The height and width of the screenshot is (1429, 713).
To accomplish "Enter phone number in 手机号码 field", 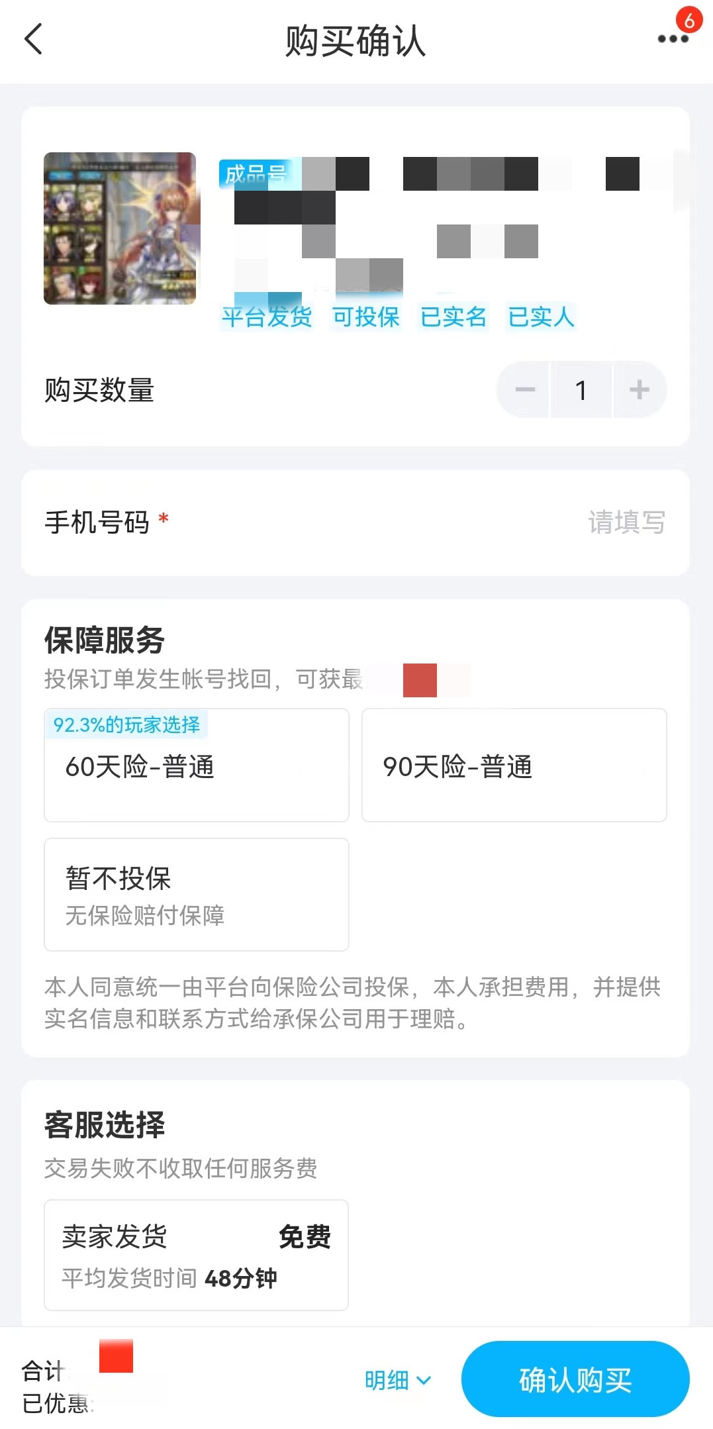I will click(x=625, y=522).
